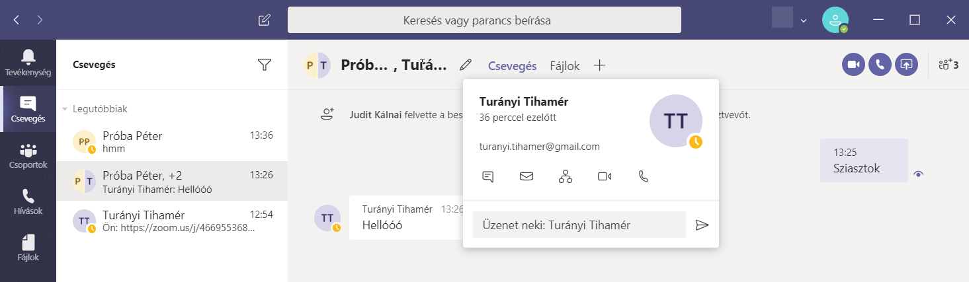This screenshot has height=282, width=969.
Task: Click the new chat compose icon
Action: click(264, 20)
